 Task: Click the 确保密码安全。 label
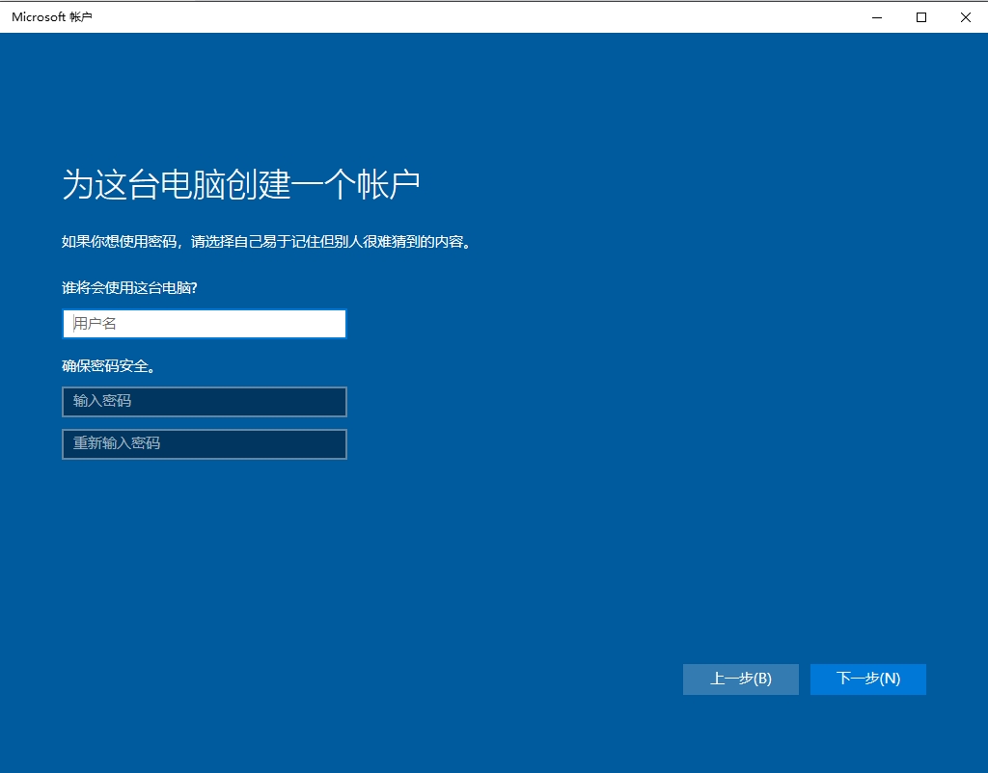pos(109,366)
